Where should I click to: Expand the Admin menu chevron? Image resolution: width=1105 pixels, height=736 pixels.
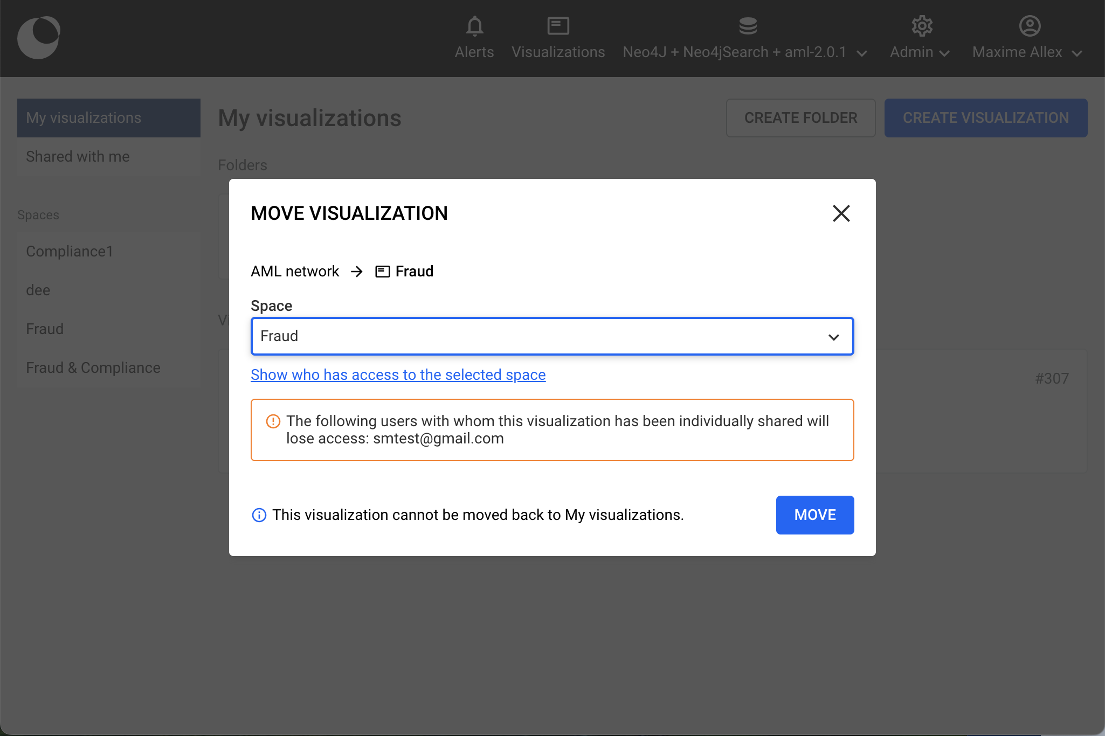pyautogui.click(x=944, y=53)
